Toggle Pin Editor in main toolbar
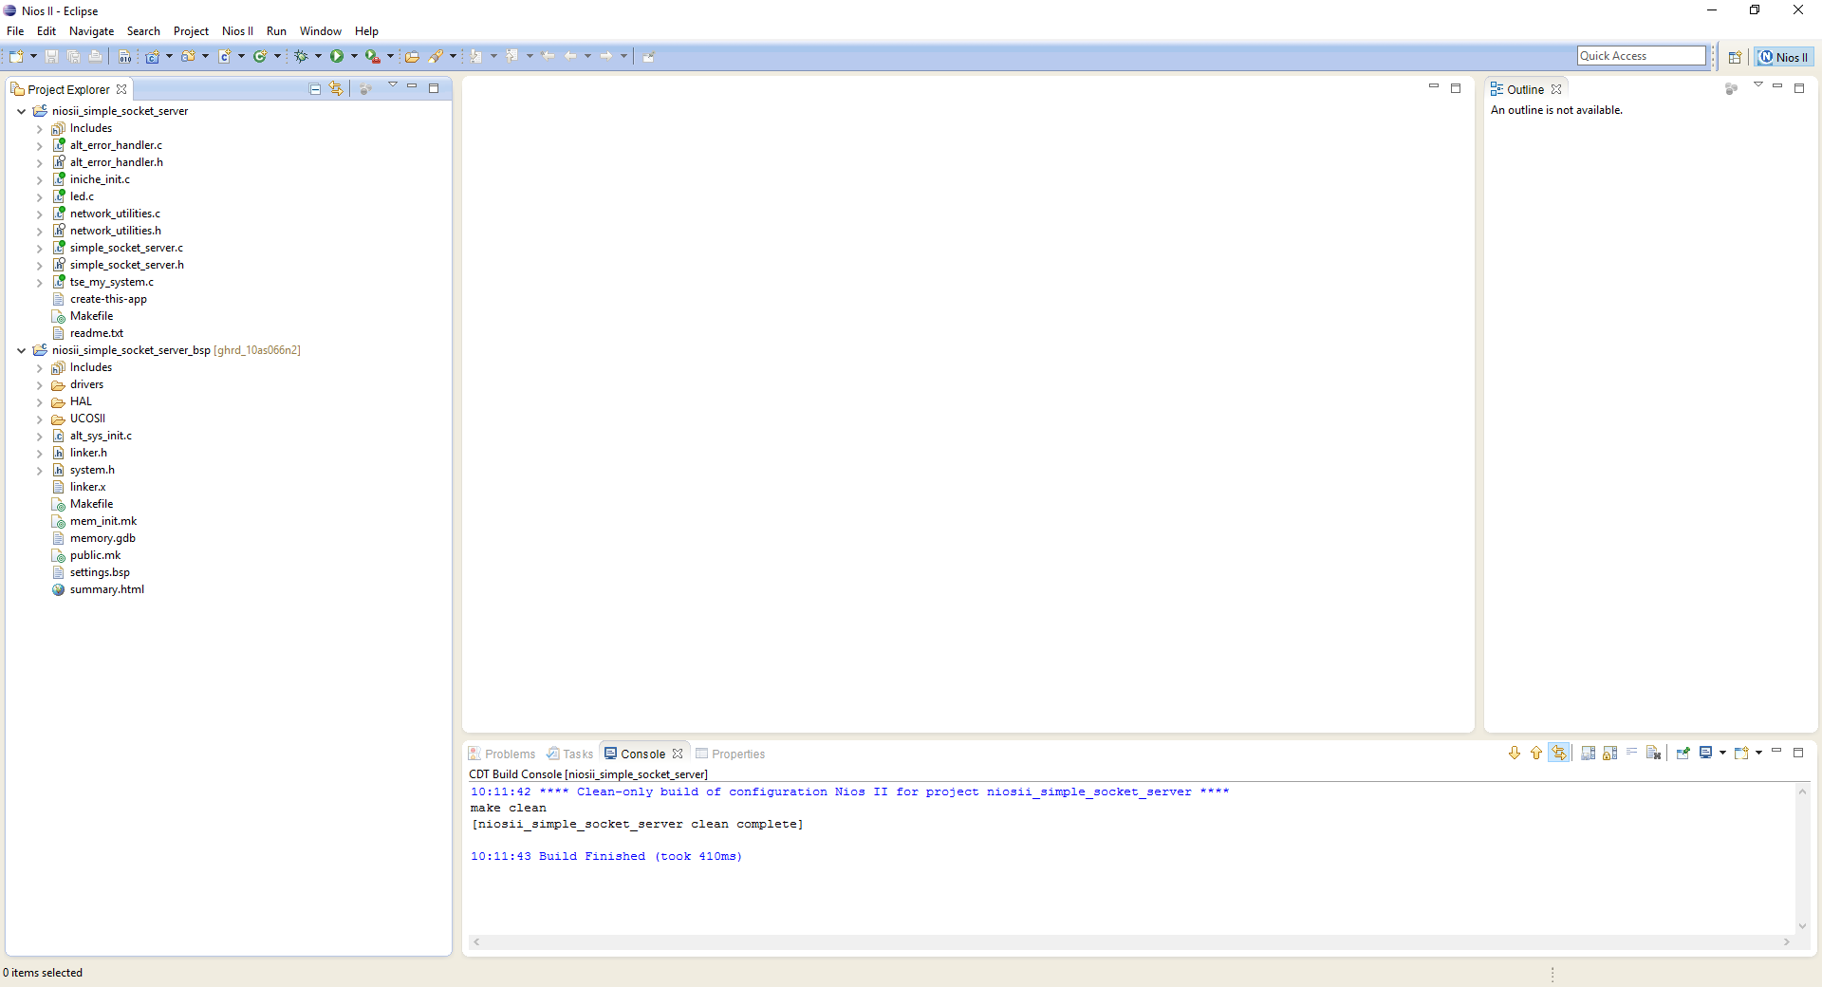This screenshot has height=987, width=1822. 649,57
